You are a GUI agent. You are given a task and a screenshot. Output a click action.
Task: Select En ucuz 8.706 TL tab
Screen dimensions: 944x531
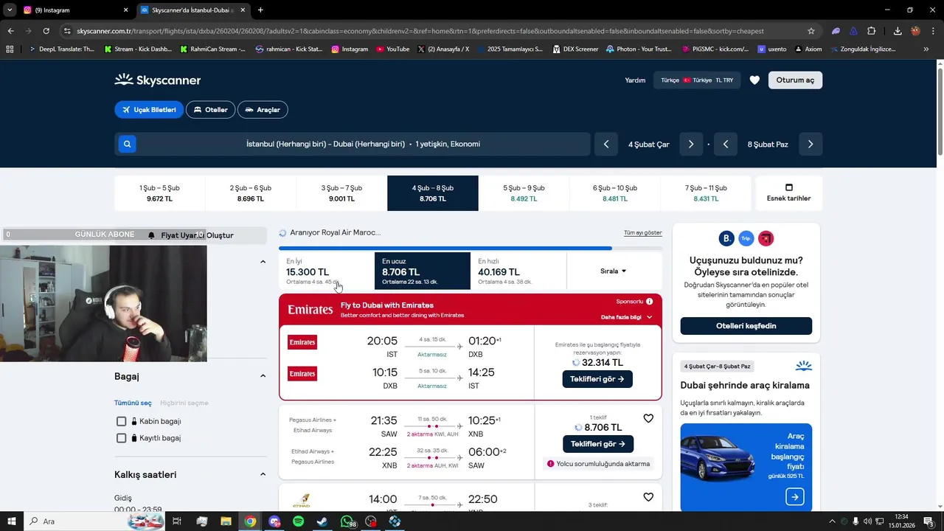tap(423, 271)
